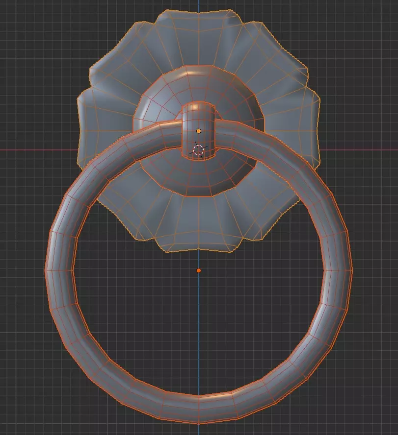The height and width of the screenshot is (435, 398).
Task: Click the yellow origin point on the bracket
Action: (x=198, y=131)
